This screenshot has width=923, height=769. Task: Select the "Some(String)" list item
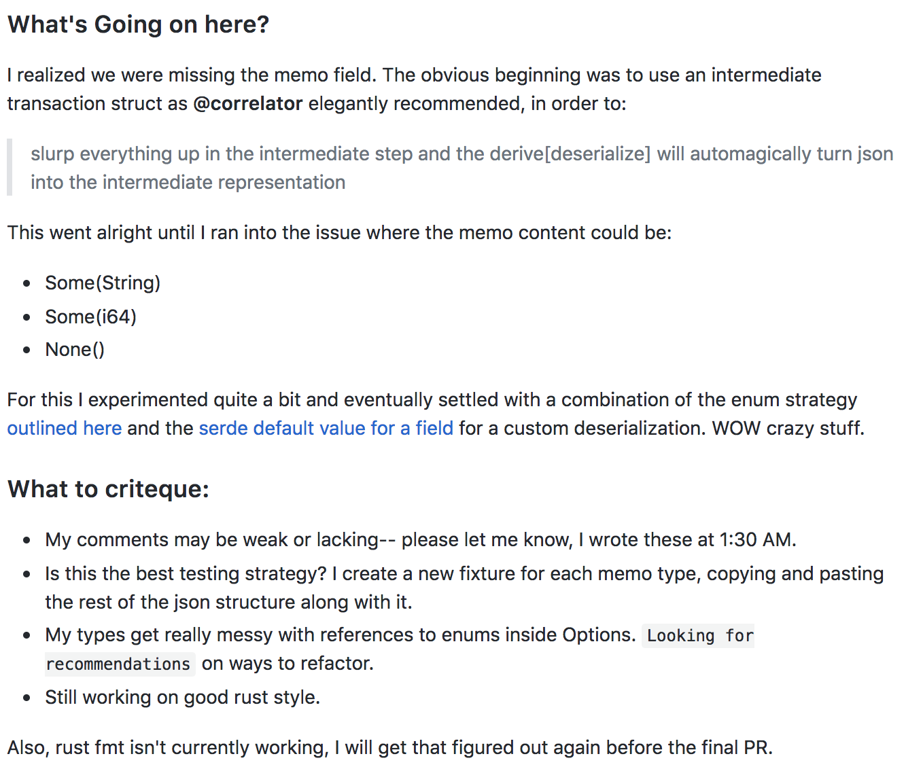point(103,283)
